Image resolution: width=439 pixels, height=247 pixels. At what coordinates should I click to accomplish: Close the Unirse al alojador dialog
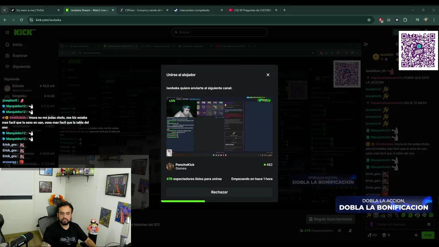point(268,75)
